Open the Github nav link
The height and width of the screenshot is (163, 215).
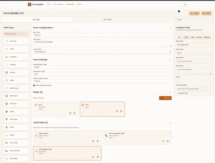(x=79, y=4)
